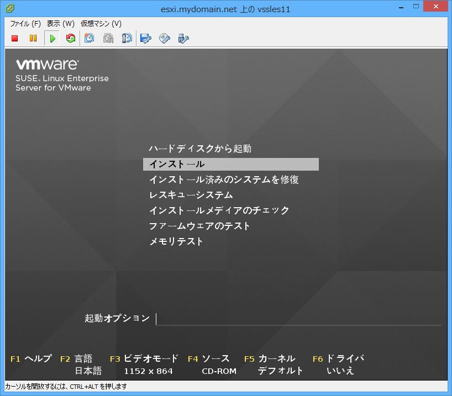Click the 1152 x 864 video mode value

149,371
